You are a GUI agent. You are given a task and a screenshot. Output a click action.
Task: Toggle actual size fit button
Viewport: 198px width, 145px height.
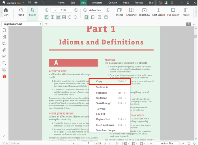tap(86, 17)
